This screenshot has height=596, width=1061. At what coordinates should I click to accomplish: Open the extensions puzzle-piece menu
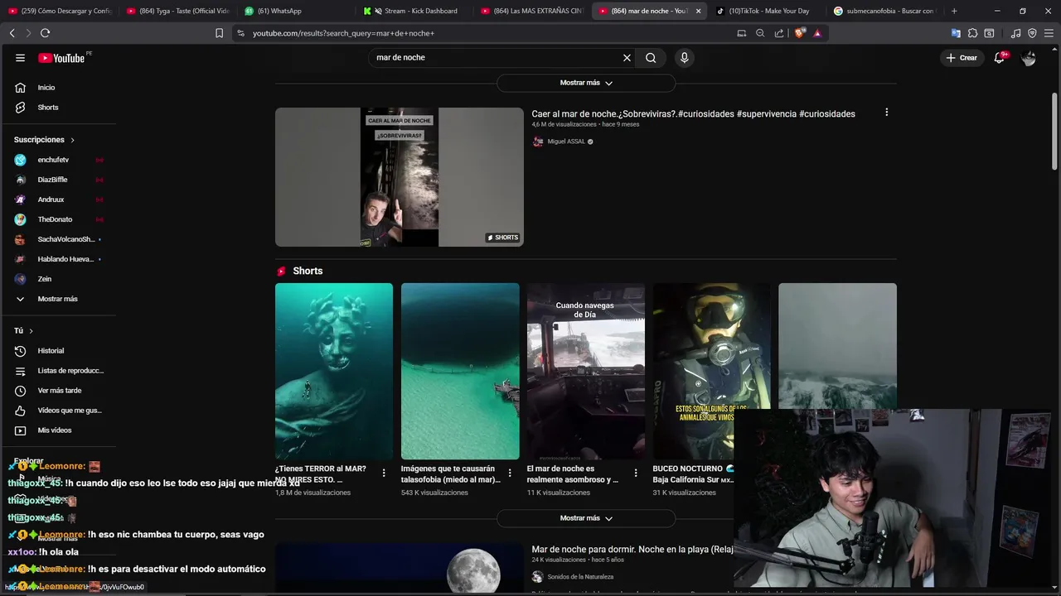pos(972,33)
